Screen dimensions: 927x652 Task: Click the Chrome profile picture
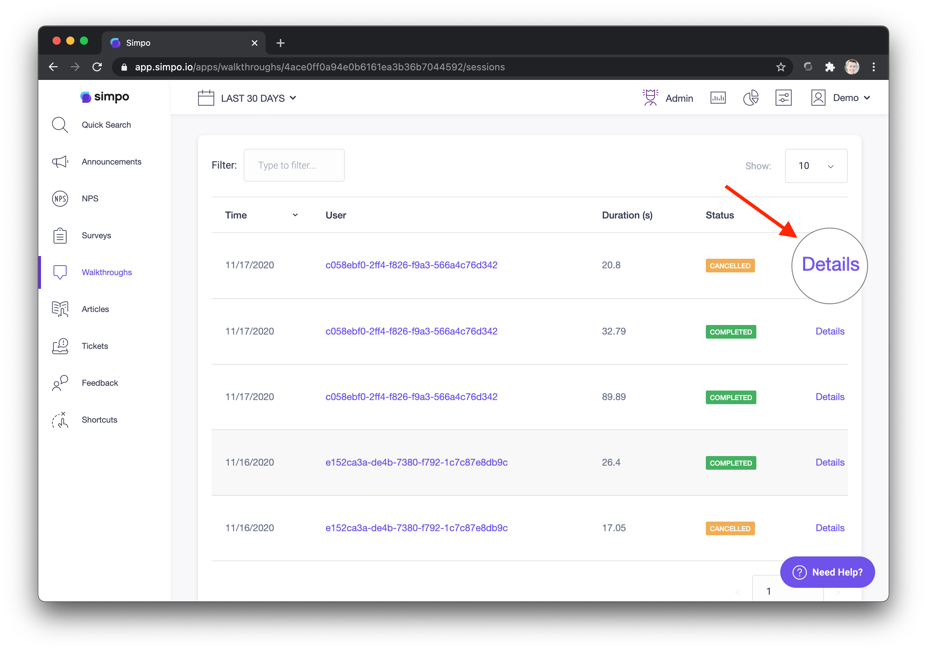852,67
